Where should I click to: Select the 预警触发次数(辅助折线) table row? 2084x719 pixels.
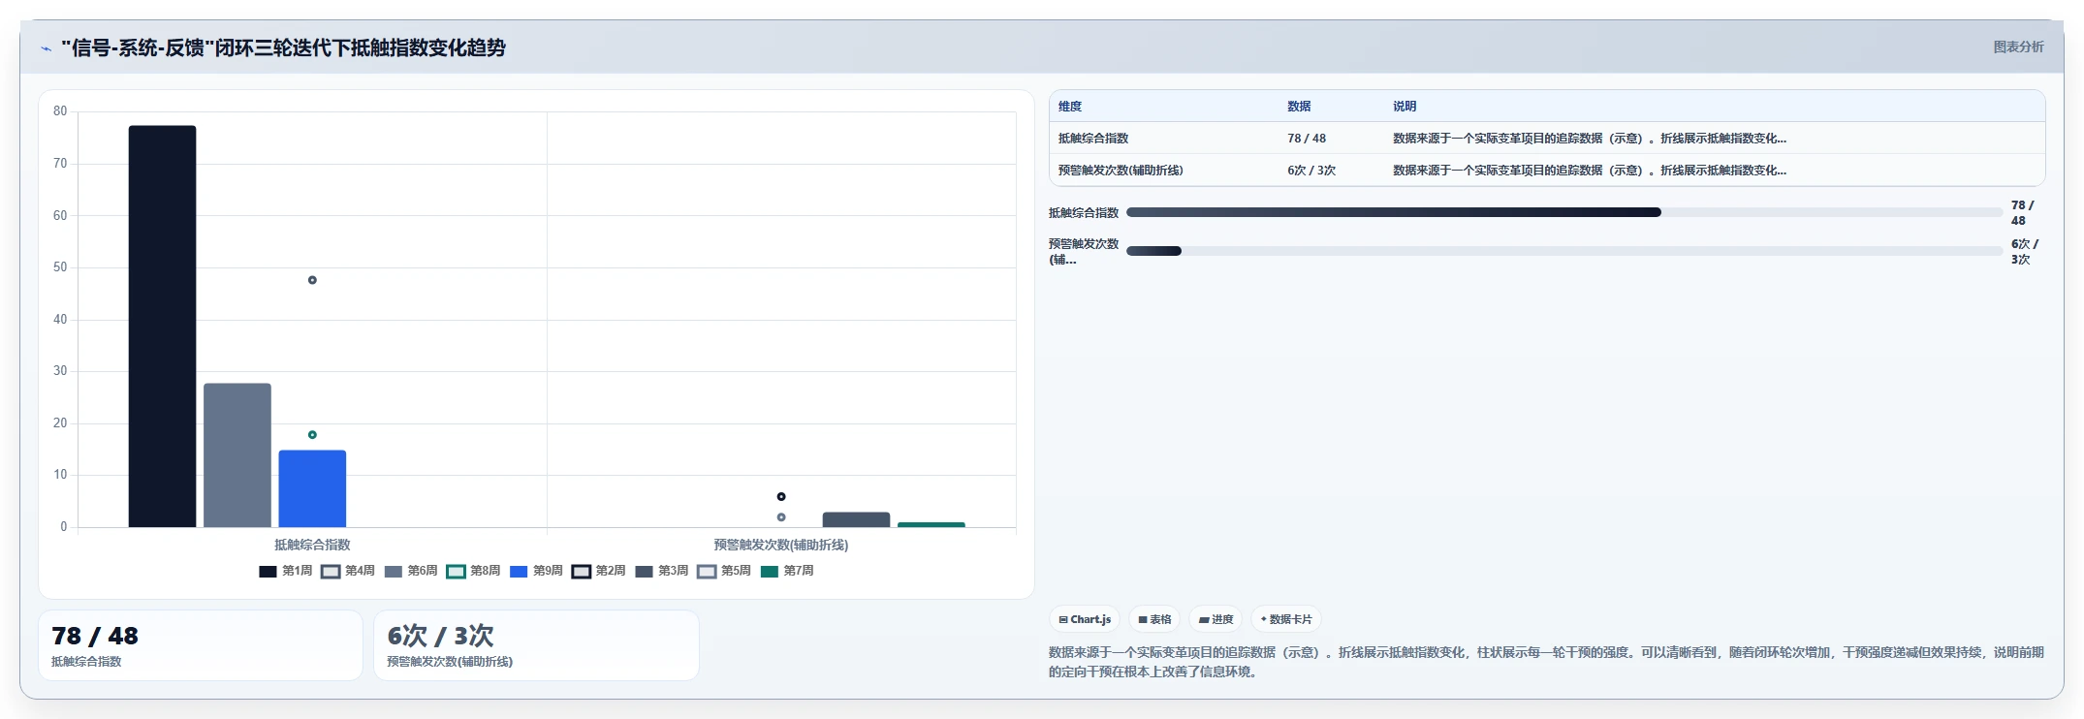pyautogui.click(x=1547, y=171)
